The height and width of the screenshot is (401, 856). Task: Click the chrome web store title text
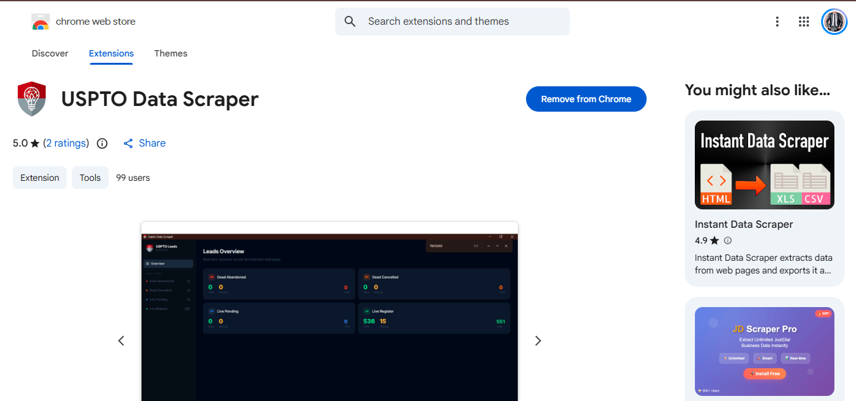pos(96,22)
